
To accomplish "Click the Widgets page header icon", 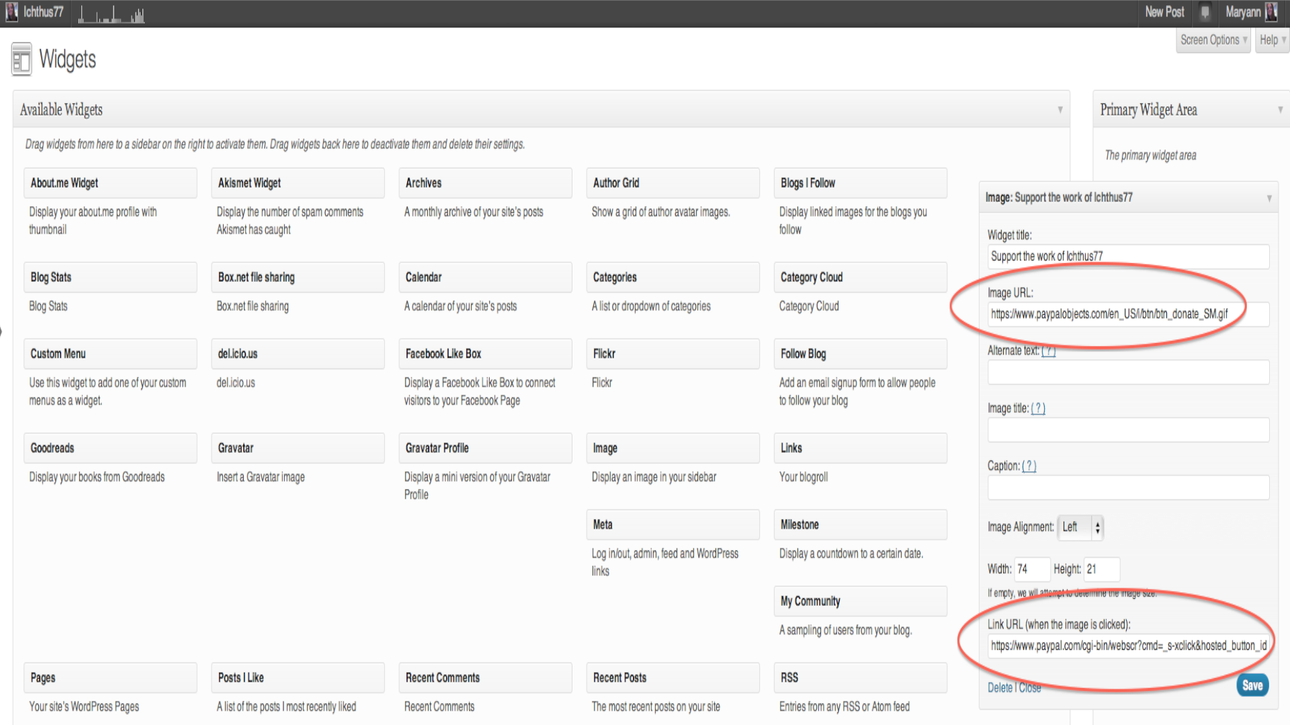I will pyautogui.click(x=21, y=60).
